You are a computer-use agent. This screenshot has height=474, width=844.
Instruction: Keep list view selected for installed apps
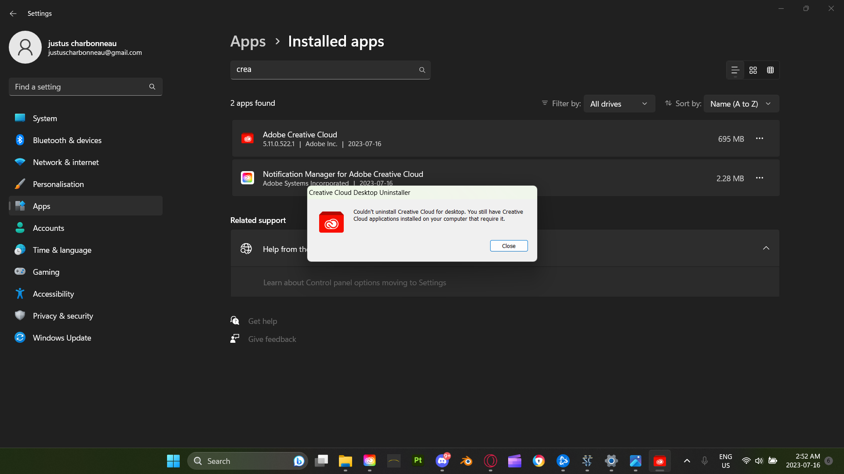click(x=735, y=70)
